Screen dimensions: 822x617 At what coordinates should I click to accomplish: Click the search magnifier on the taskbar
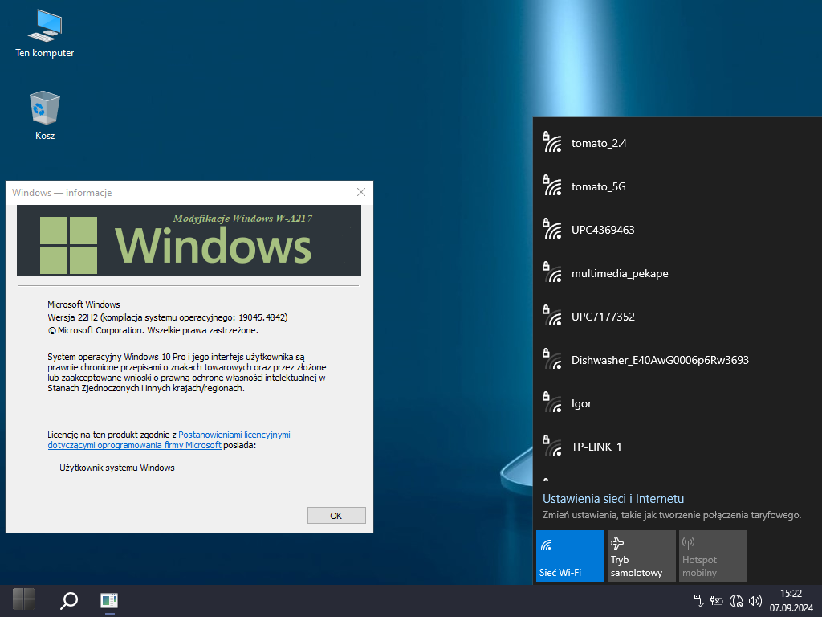[x=69, y=599]
